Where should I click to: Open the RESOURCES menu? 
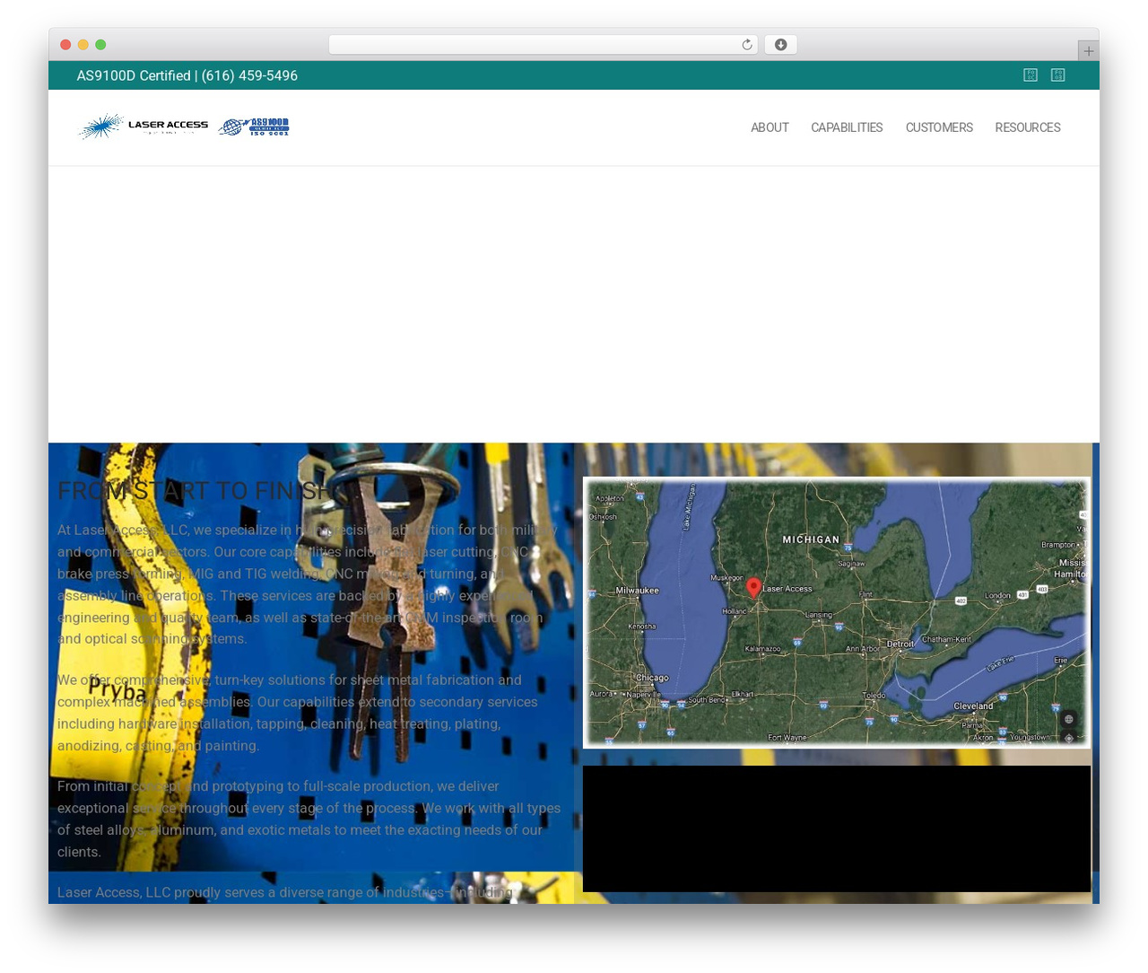[x=1028, y=127]
